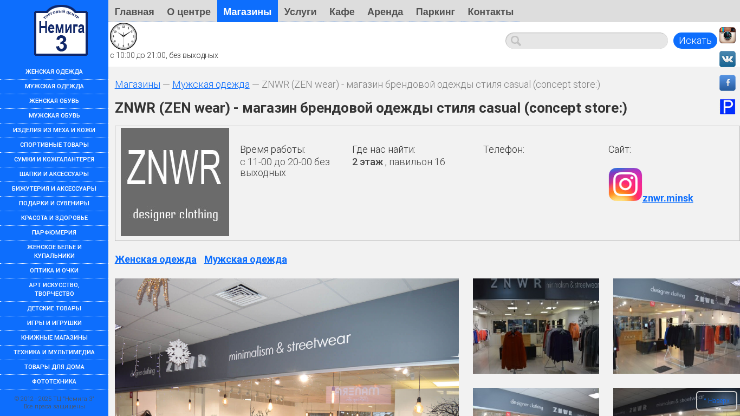The height and width of the screenshot is (416, 740).
Task: Open Фототехника sidebar category
Action: tap(54, 382)
